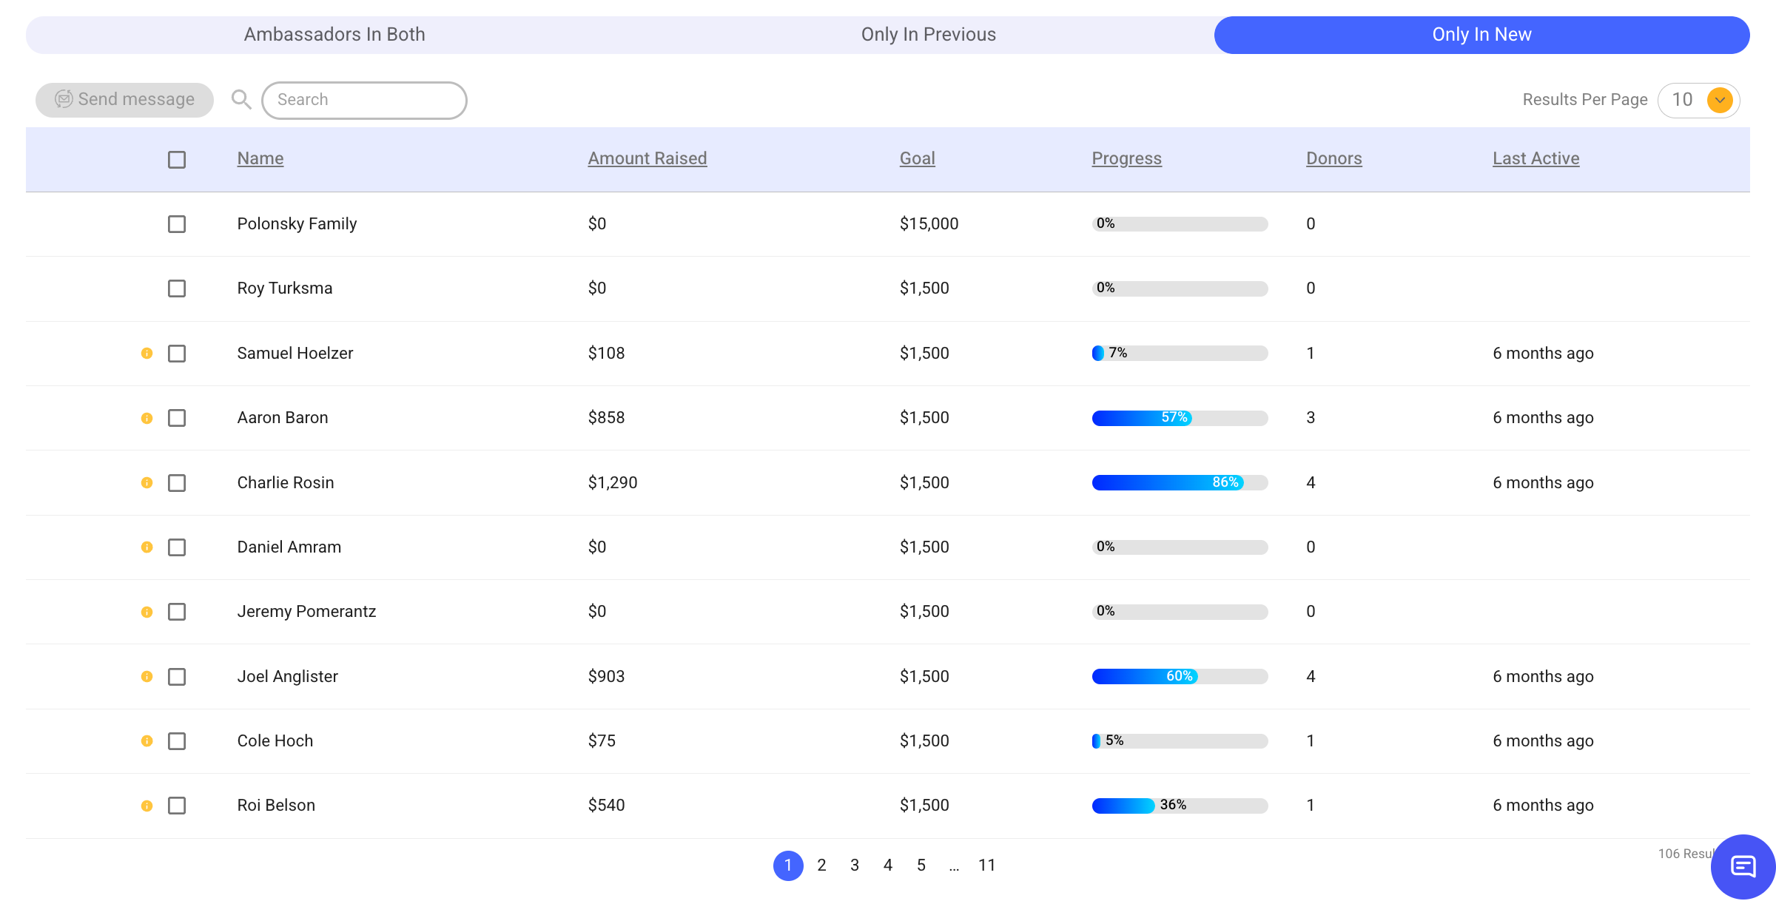The height and width of the screenshot is (901, 1776).
Task: Click info icon beside Joel Anglister
Action: (147, 677)
